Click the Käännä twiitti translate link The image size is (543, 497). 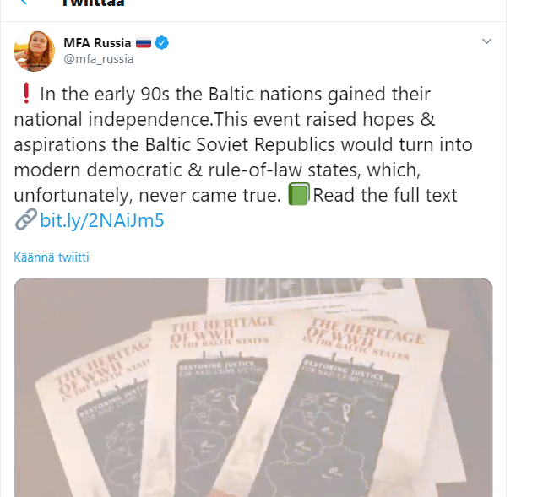(x=52, y=257)
